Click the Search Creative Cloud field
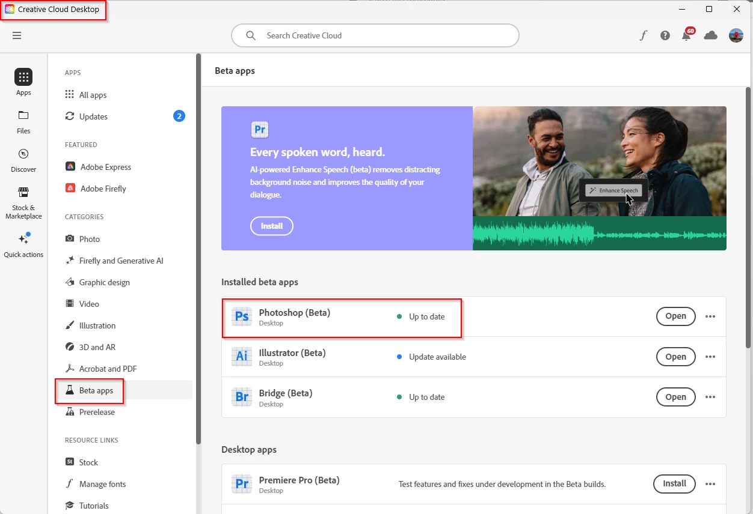The width and height of the screenshot is (753, 514). pos(375,35)
